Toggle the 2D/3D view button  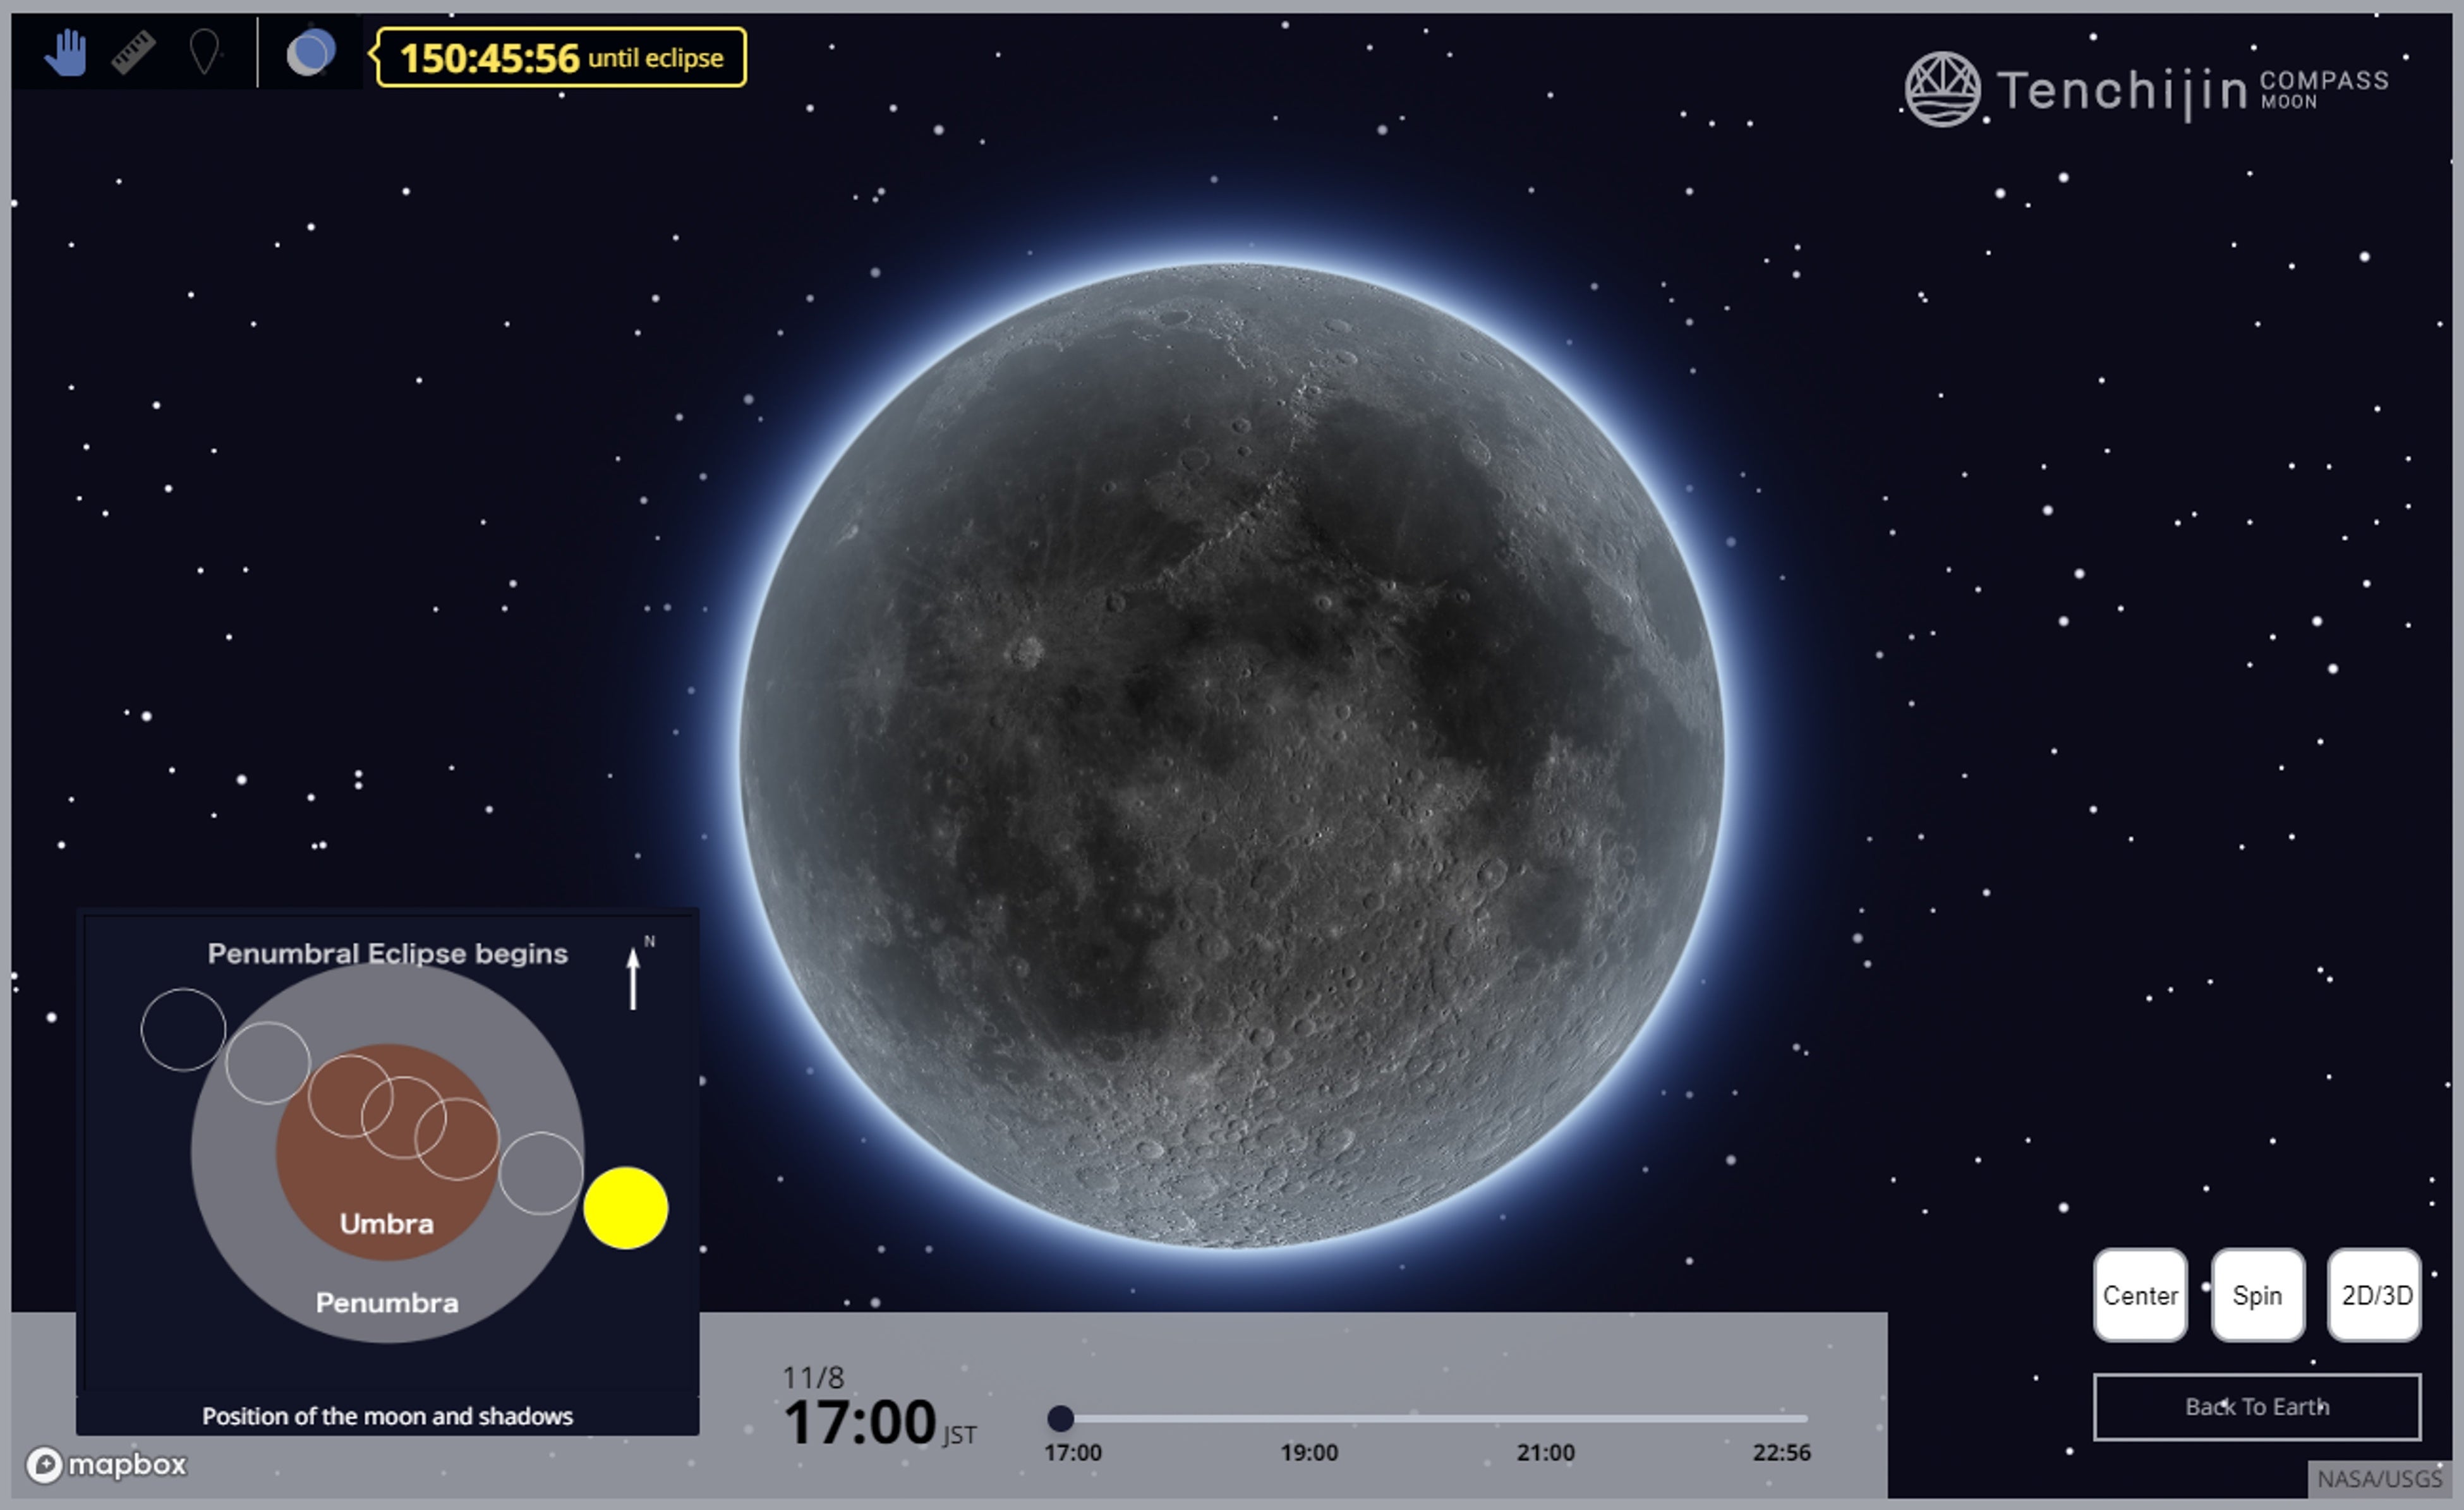pos(2375,1295)
